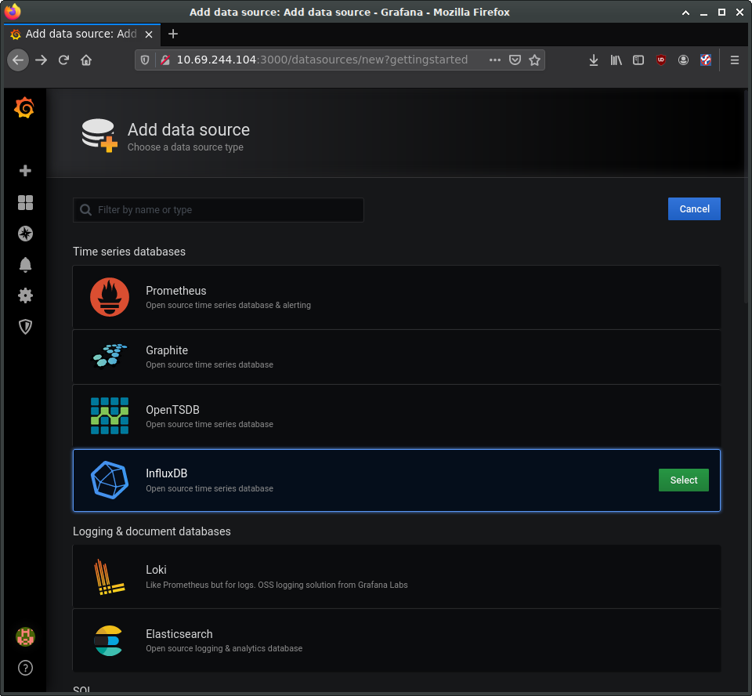Open the Firefox account icon

pyautogui.click(x=683, y=60)
